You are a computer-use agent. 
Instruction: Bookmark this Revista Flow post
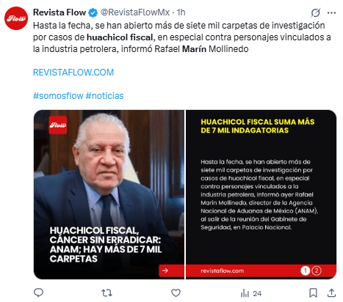point(313,292)
